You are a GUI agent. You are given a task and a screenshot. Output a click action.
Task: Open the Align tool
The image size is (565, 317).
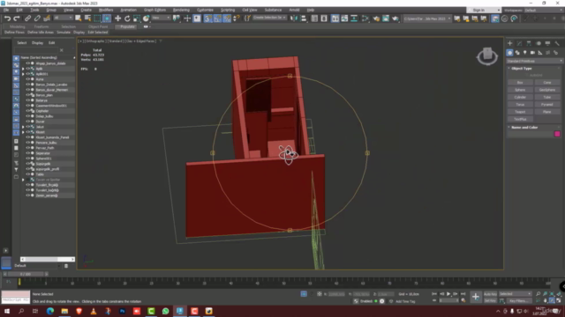click(x=304, y=18)
